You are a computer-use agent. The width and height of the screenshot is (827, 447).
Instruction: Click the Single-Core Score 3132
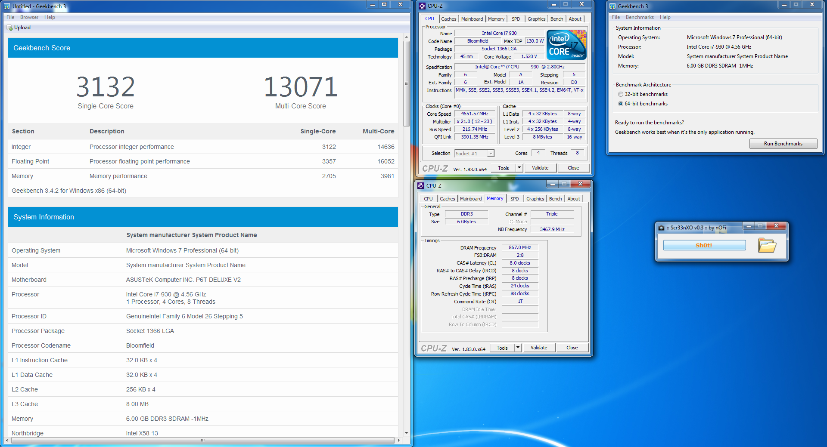(106, 87)
